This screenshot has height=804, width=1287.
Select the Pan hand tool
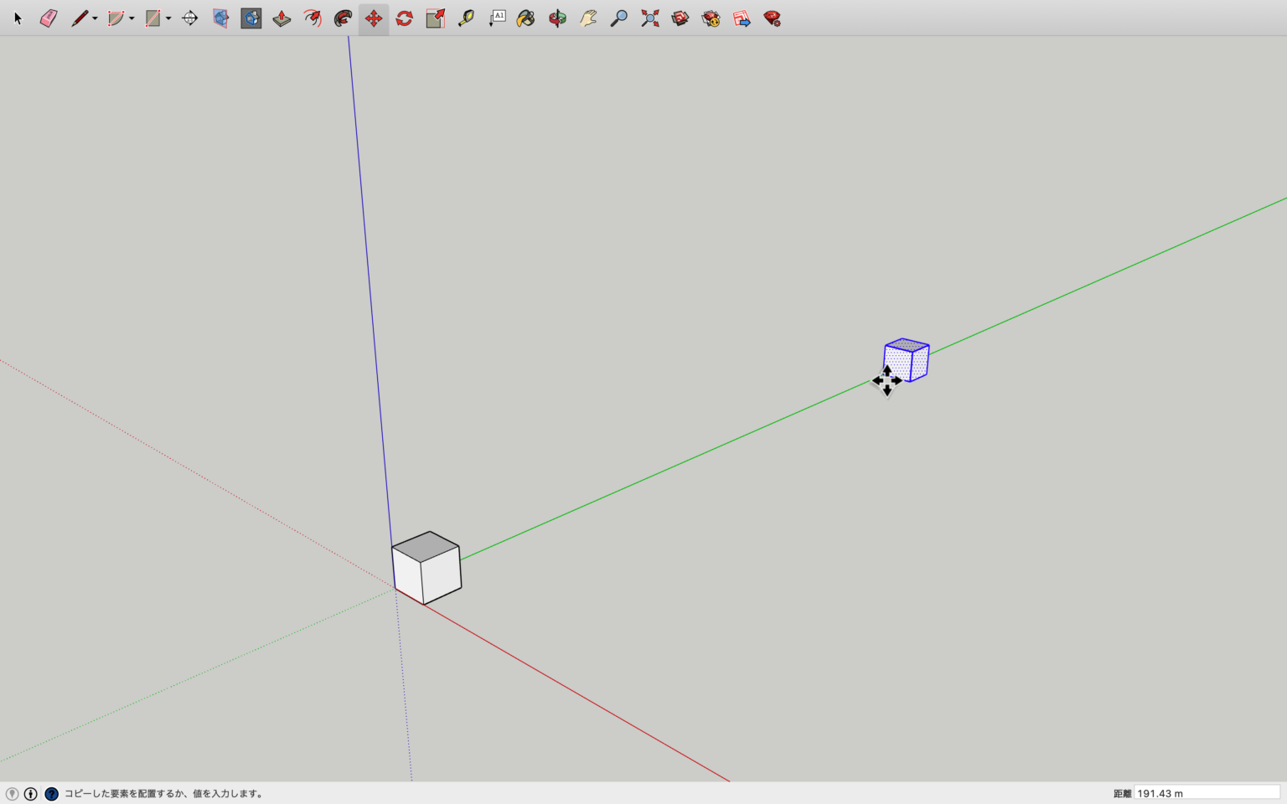(588, 18)
